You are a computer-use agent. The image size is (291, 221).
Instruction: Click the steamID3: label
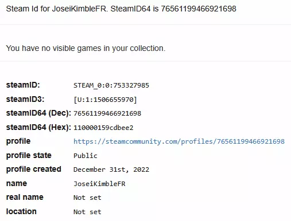click(x=25, y=99)
